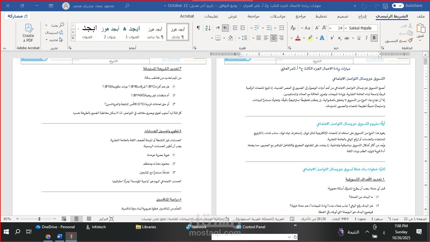Expand the Paste options arrow
This screenshot has height=242, width=430.
tap(420, 40)
